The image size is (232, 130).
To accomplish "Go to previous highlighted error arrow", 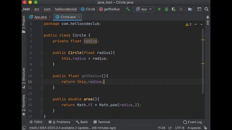I will (196, 25).
